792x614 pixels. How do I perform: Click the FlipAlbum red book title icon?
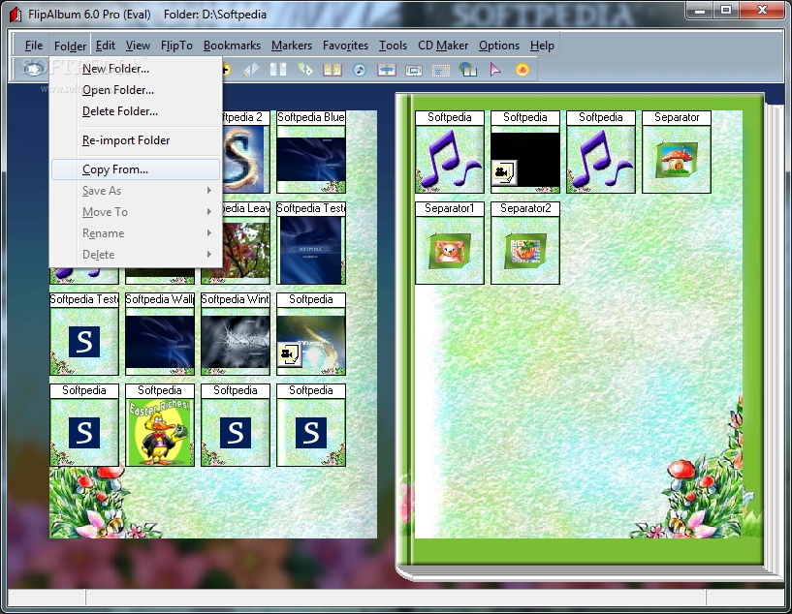click(16, 15)
